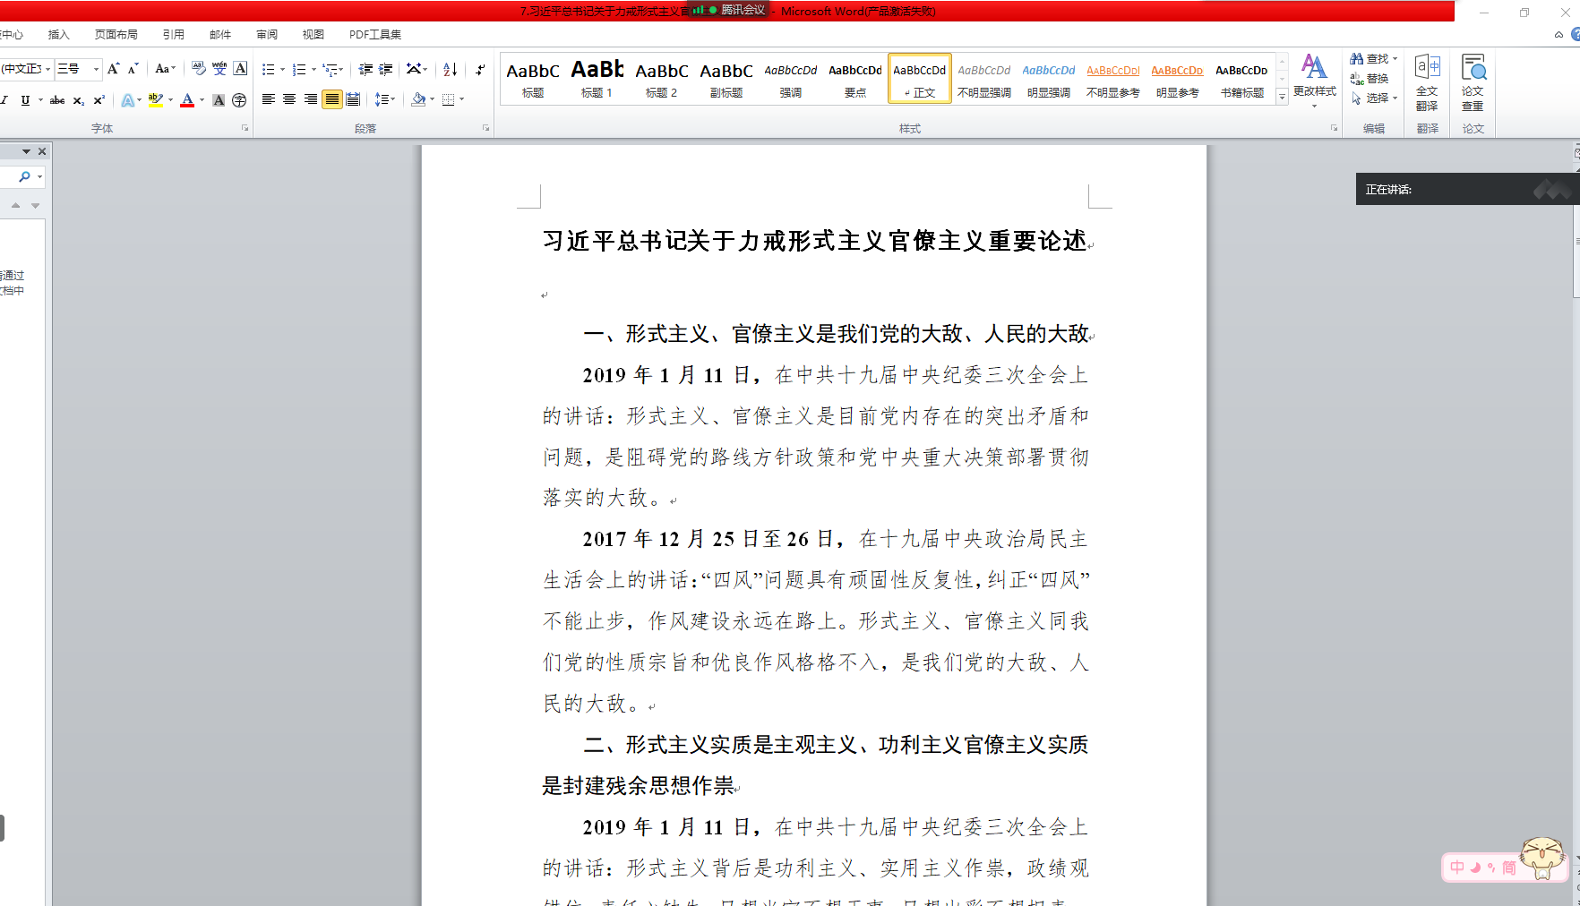Screen dimensions: 1580x906
Task: Select the 正文 style in the gallery
Action: point(919,78)
